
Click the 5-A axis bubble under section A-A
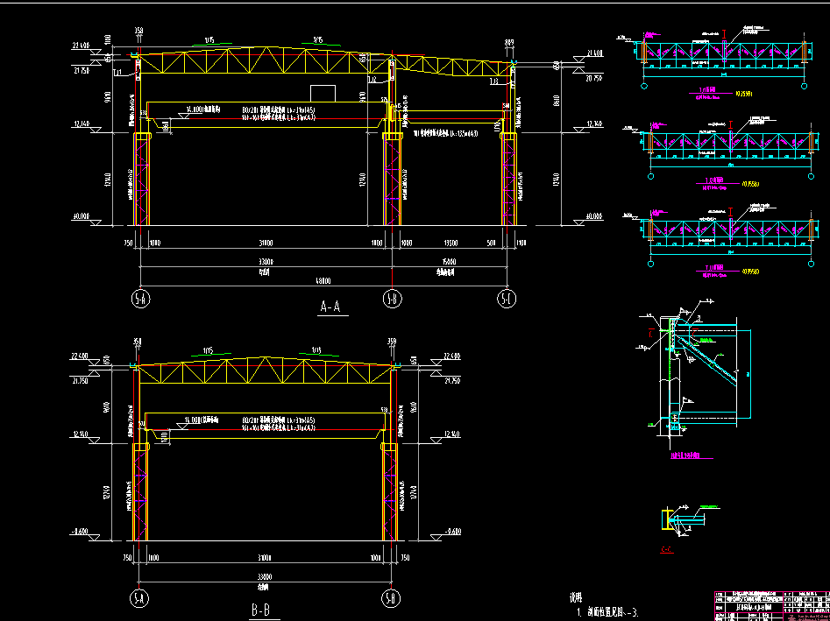click(140, 300)
